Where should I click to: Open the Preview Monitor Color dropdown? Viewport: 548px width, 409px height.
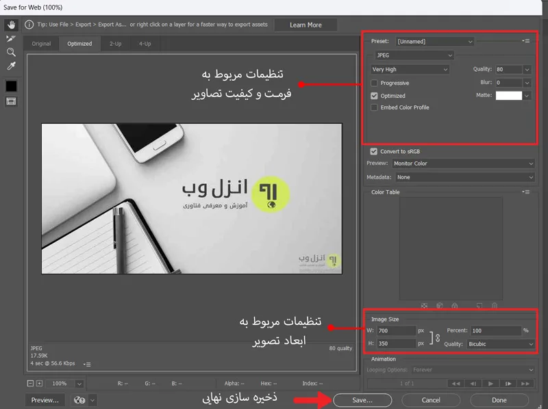[x=464, y=163]
